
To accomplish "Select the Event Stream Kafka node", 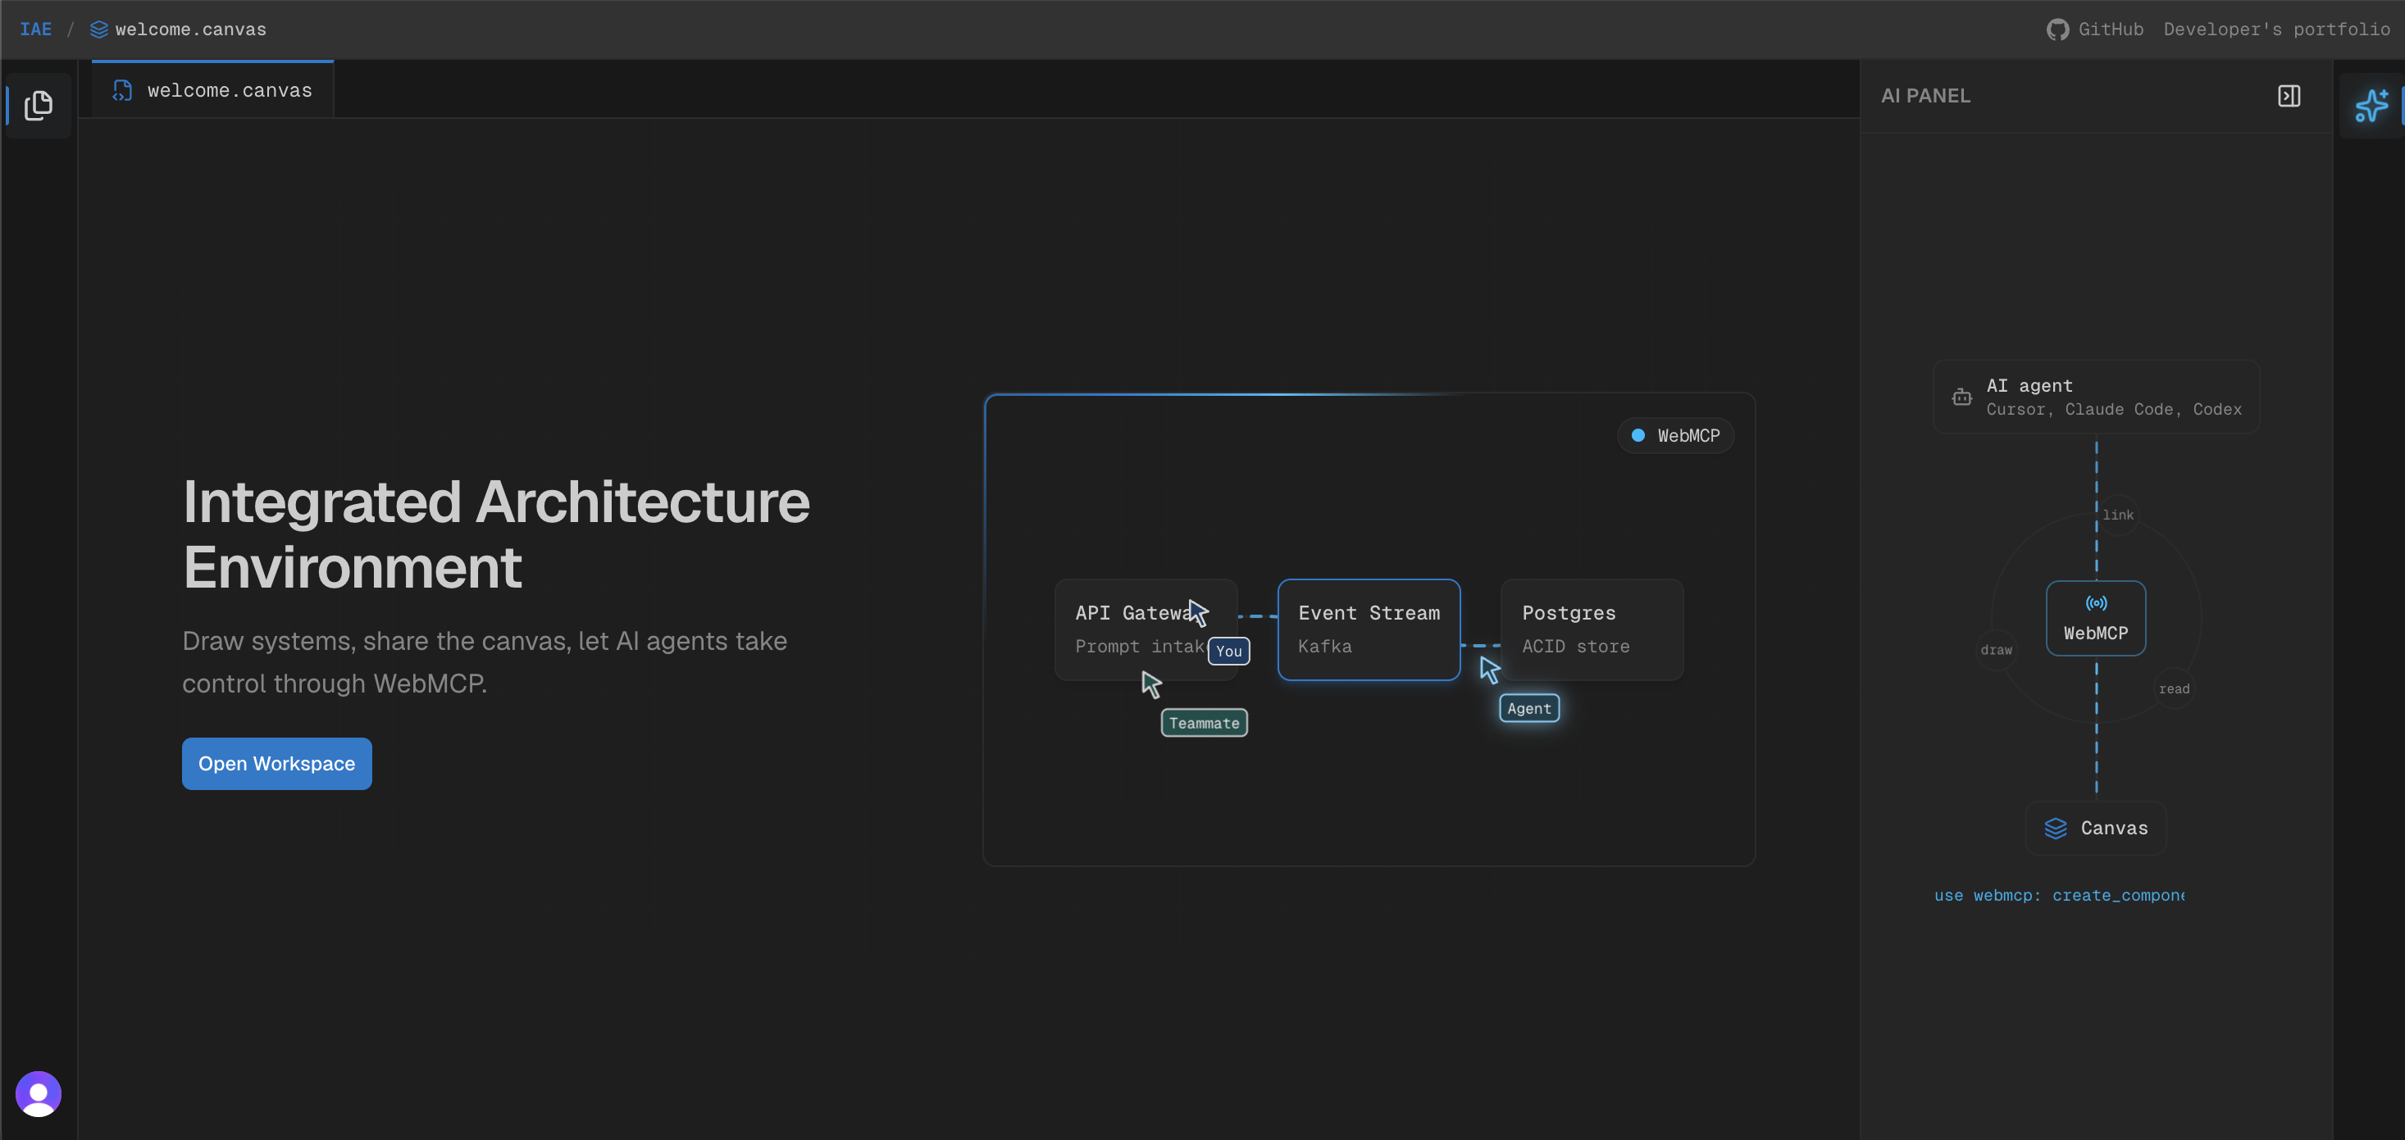I will [1369, 629].
